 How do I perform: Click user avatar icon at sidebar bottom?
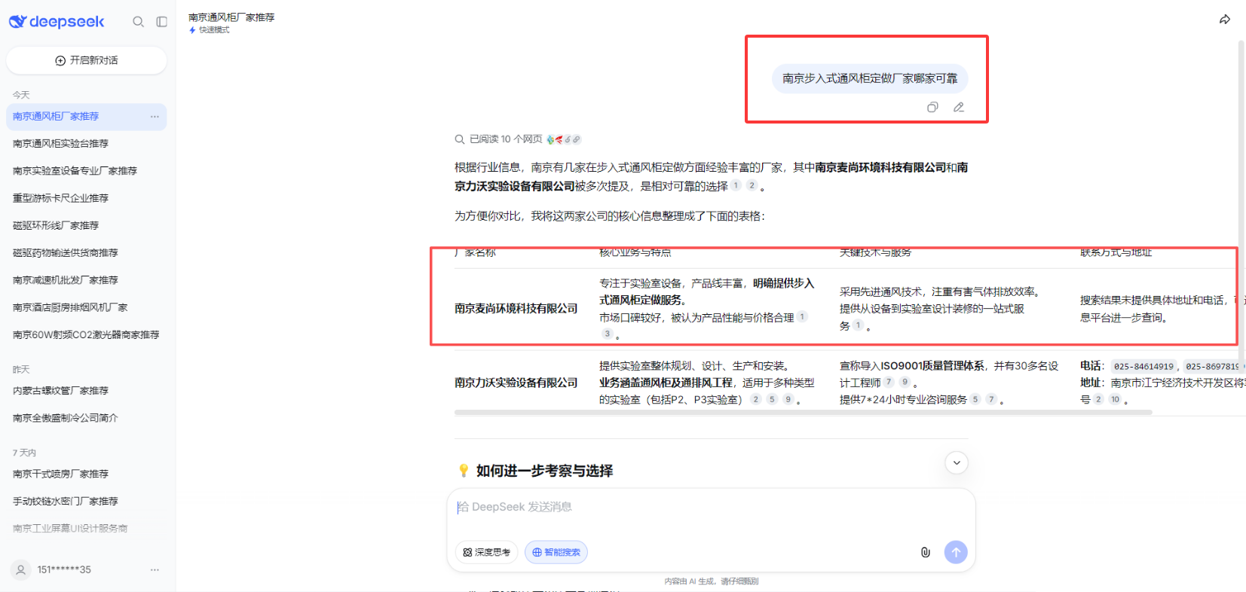tap(21, 569)
